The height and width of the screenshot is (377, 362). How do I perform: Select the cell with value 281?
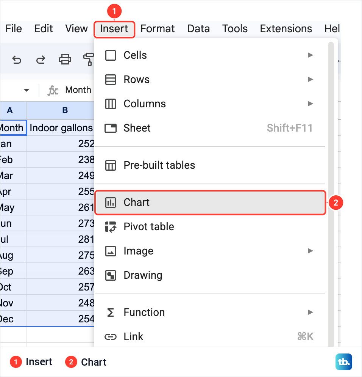(61, 239)
